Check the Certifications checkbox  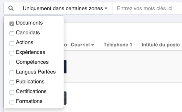click(x=12, y=92)
